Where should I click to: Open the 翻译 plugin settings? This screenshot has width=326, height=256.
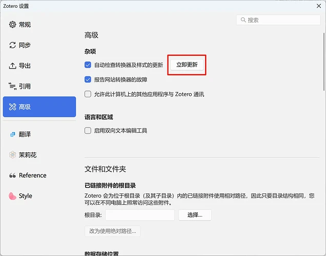click(x=39, y=134)
